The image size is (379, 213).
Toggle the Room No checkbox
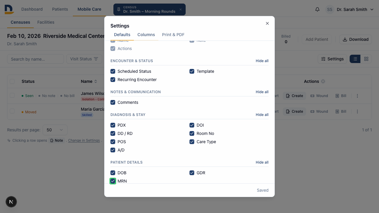pyautogui.click(x=192, y=133)
